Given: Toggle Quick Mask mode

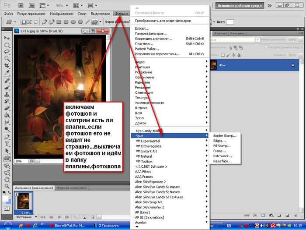Looking at the screenshot, I should tap(7, 209).
